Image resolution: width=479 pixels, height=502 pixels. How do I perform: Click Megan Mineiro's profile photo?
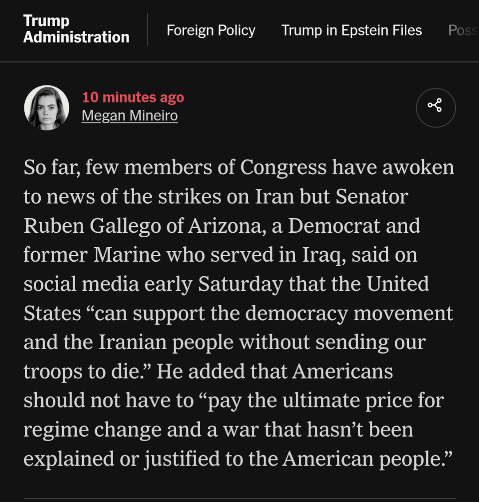click(46, 108)
